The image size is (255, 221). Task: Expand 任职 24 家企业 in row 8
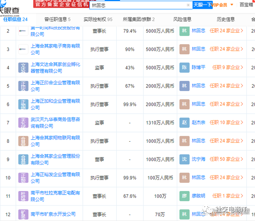tap(226, 141)
